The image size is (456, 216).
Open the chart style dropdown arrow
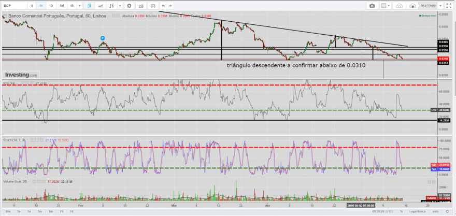120,6
